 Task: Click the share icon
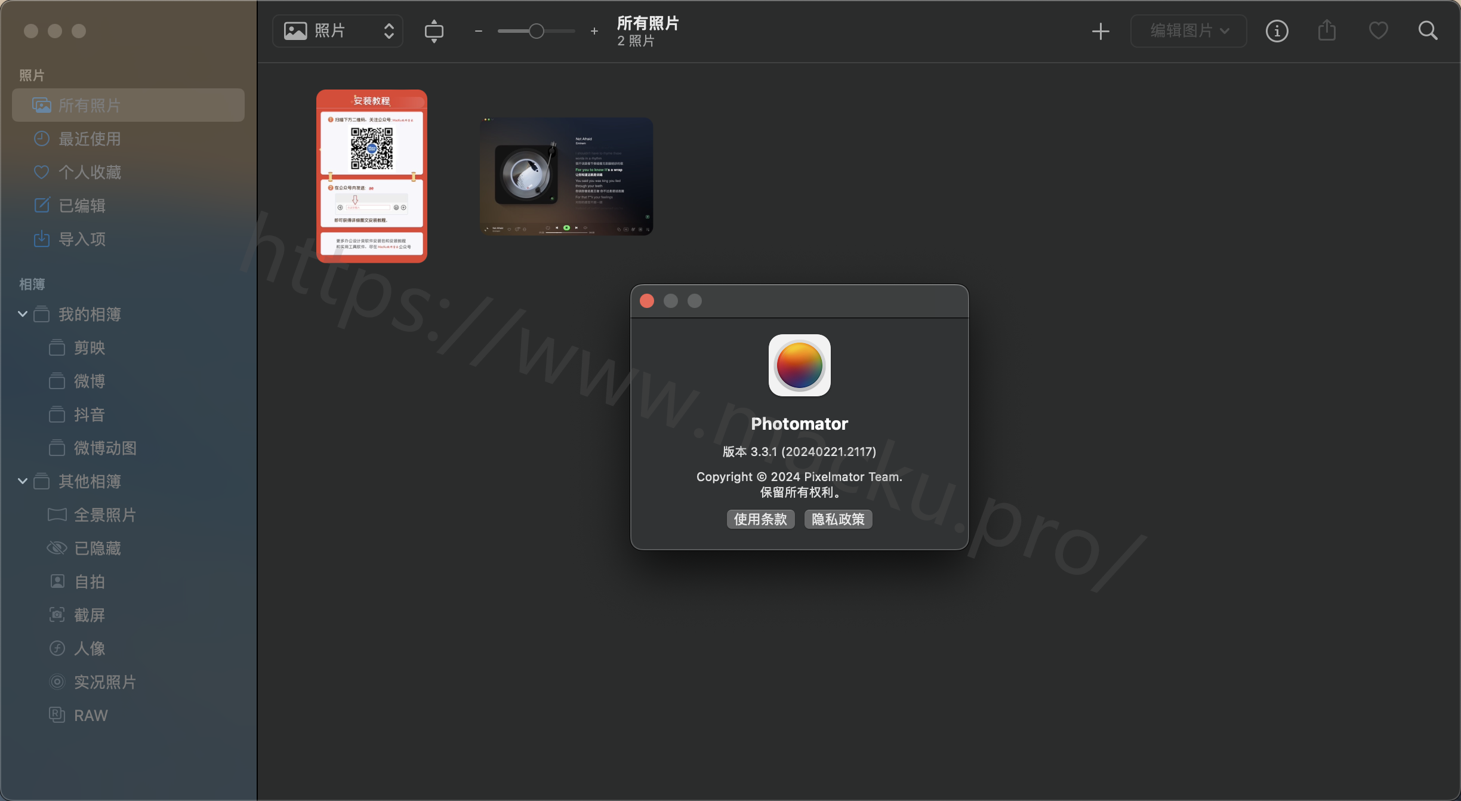coord(1327,30)
